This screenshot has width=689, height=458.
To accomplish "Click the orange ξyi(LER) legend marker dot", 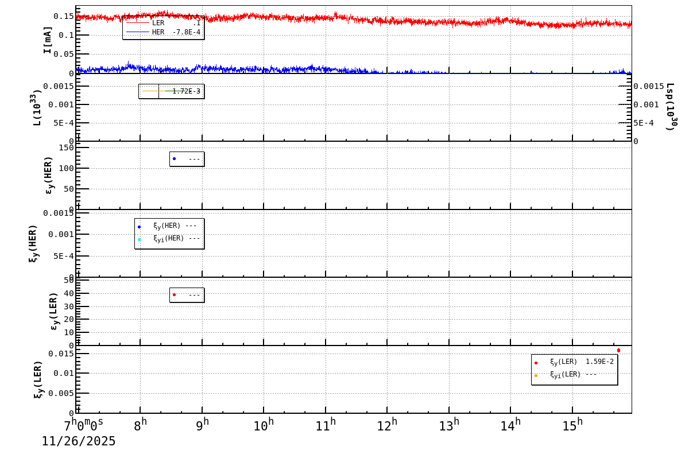I will click(536, 376).
